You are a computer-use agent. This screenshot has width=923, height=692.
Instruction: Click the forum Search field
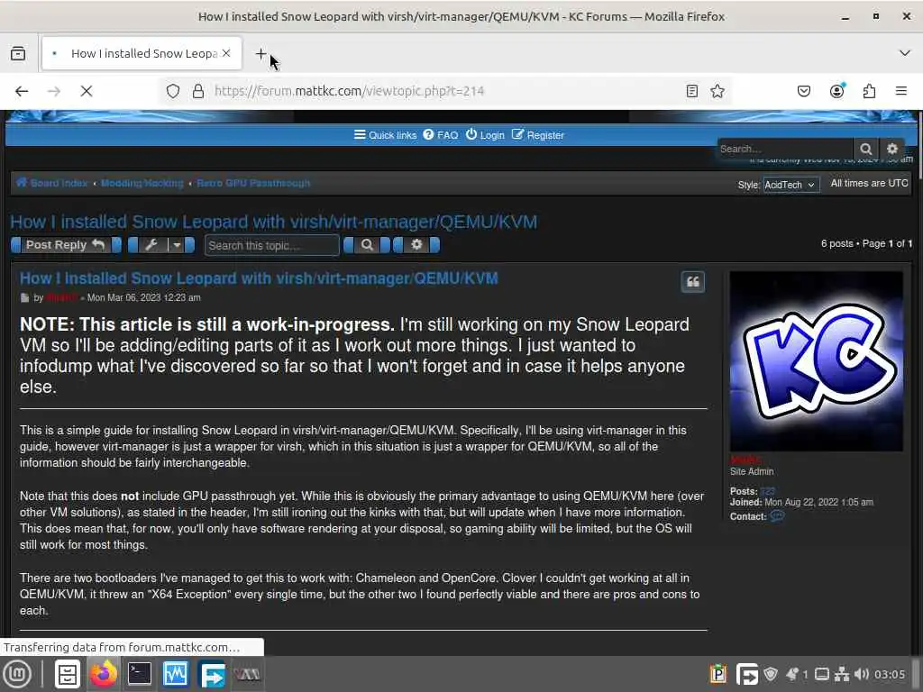click(785, 149)
